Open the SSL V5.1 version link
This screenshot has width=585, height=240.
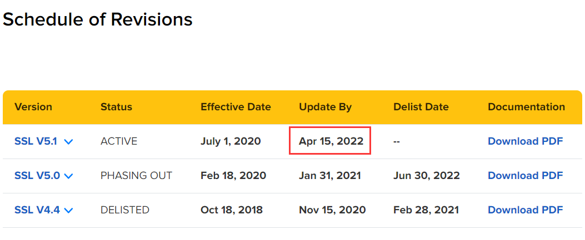(36, 141)
